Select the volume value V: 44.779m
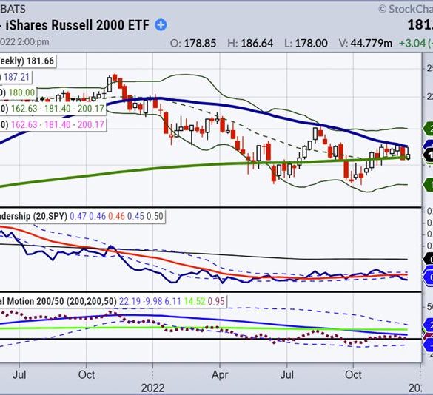This screenshot has height=395, width=433. (x=366, y=44)
